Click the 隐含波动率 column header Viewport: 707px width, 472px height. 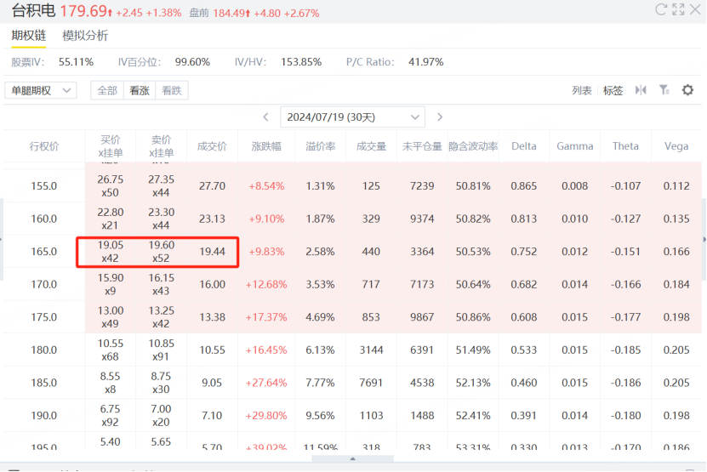473,146
